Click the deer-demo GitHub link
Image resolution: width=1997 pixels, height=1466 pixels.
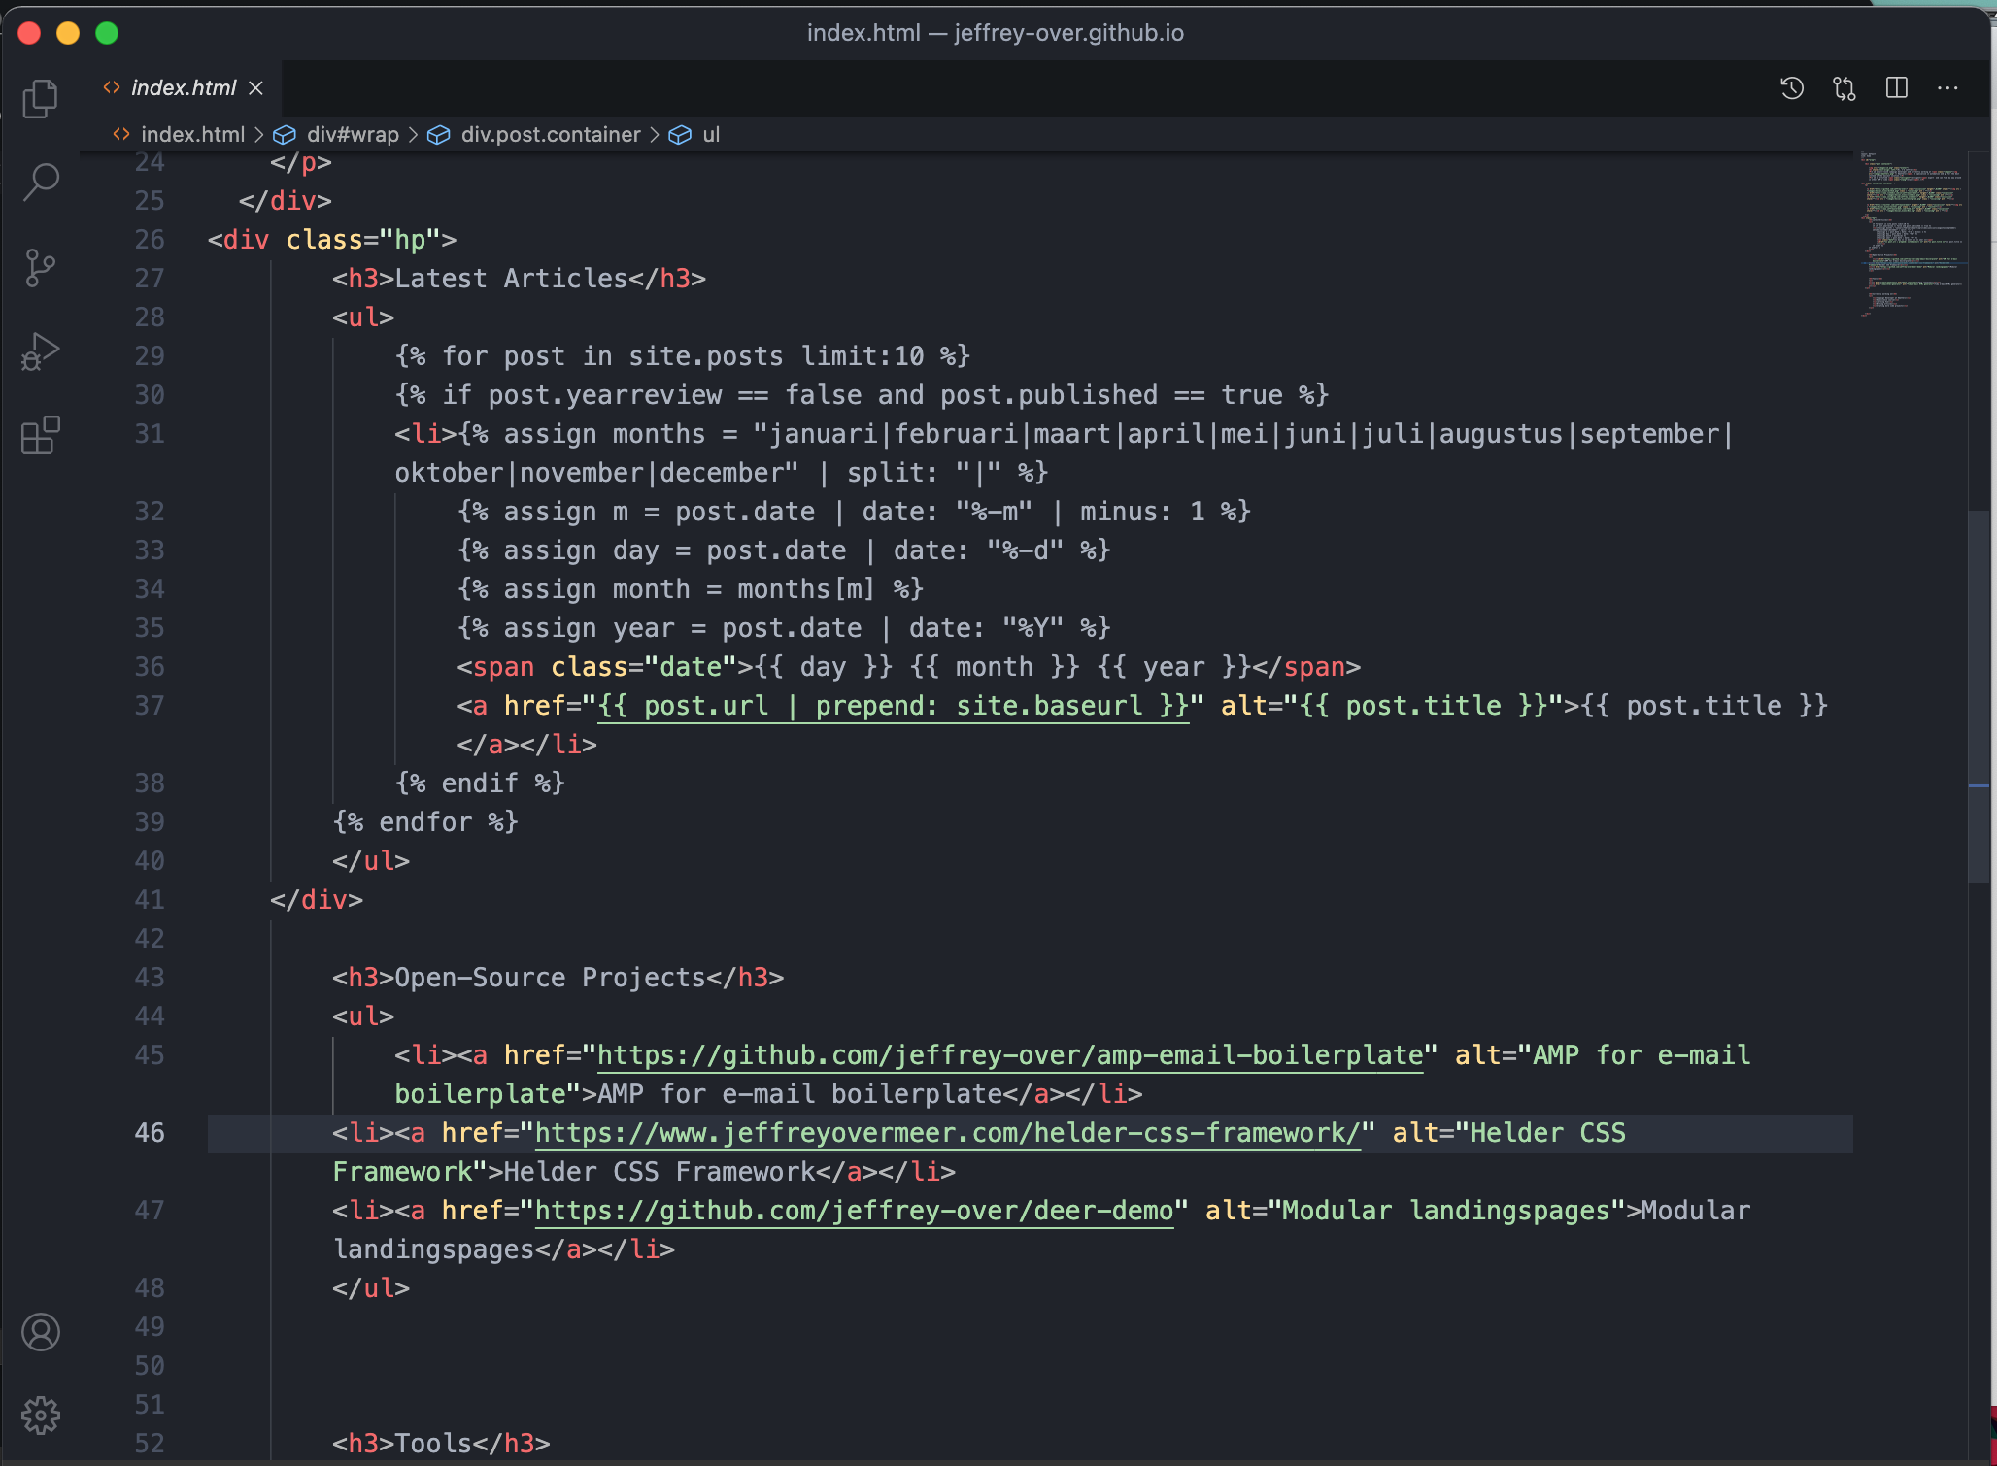[855, 1211]
